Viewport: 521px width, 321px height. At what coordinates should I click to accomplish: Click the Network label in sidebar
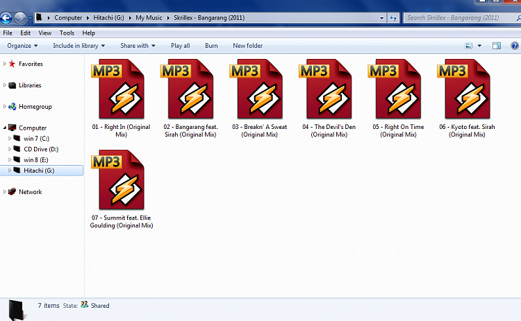pyautogui.click(x=31, y=191)
